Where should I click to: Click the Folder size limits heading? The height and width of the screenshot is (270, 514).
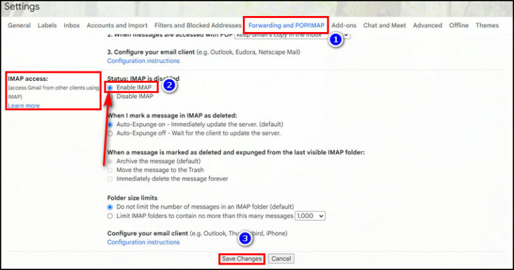(x=132, y=198)
